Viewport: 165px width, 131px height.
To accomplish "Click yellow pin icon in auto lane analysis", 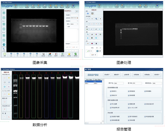I will point(9,78).
